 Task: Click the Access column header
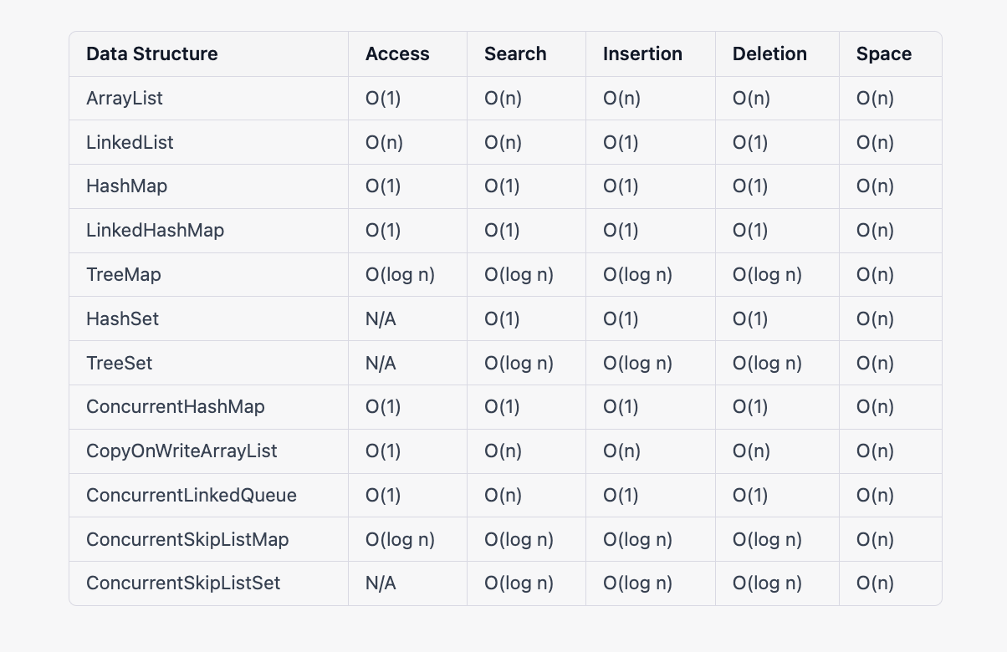point(397,54)
